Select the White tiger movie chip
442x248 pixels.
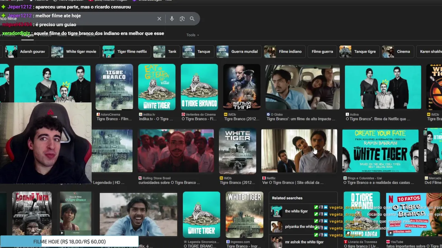(x=75, y=52)
